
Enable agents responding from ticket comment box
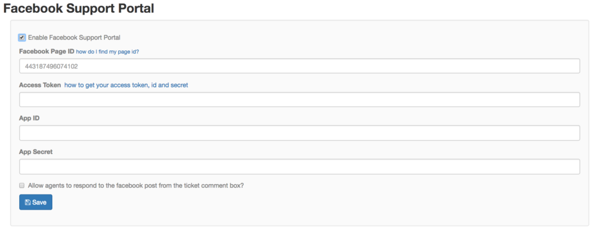coord(22,185)
